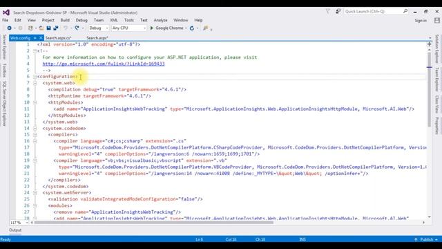Click the Quick Launch magnifier icon
Viewport: 442px width, 249px height.
click(x=405, y=11)
